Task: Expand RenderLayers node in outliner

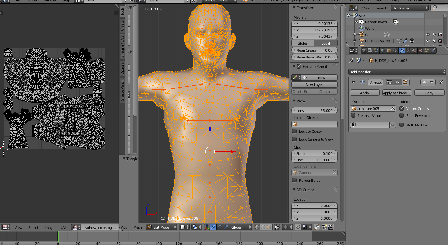Action: [x=357, y=22]
